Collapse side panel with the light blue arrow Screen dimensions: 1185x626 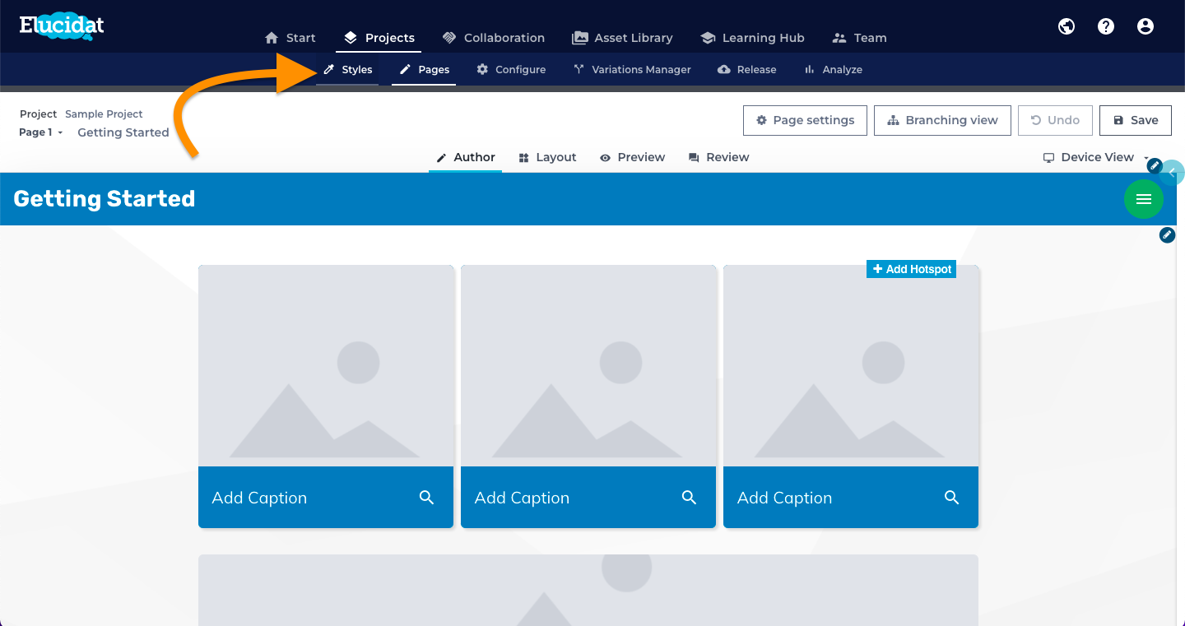pos(1173,173)
